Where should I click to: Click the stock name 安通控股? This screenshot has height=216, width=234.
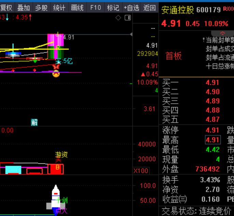tap(178, 10)
